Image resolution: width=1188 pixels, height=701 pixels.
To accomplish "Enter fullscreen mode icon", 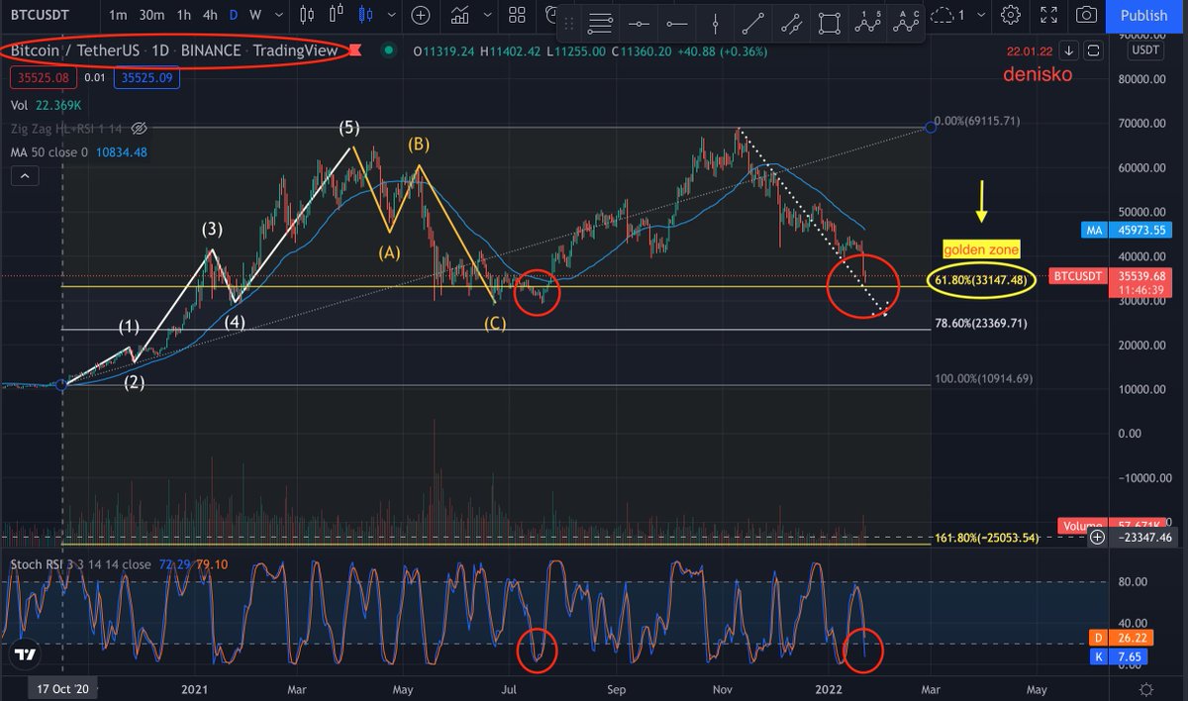I will (x=1049, y=15).
